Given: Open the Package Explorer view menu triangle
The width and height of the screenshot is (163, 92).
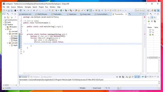Looking at the screenshot, I should tap(16, 17).
